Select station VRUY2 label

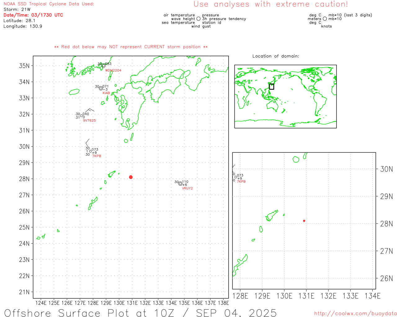tap(187, 188)
